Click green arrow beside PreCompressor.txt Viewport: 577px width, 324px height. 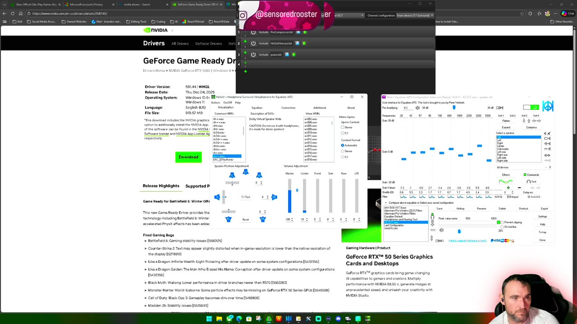(x=305, y=32)
